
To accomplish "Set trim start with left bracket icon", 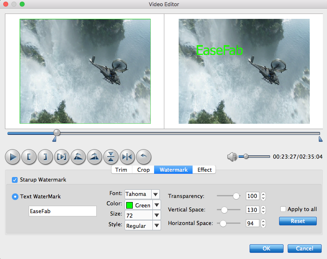I will pos(29,157).
